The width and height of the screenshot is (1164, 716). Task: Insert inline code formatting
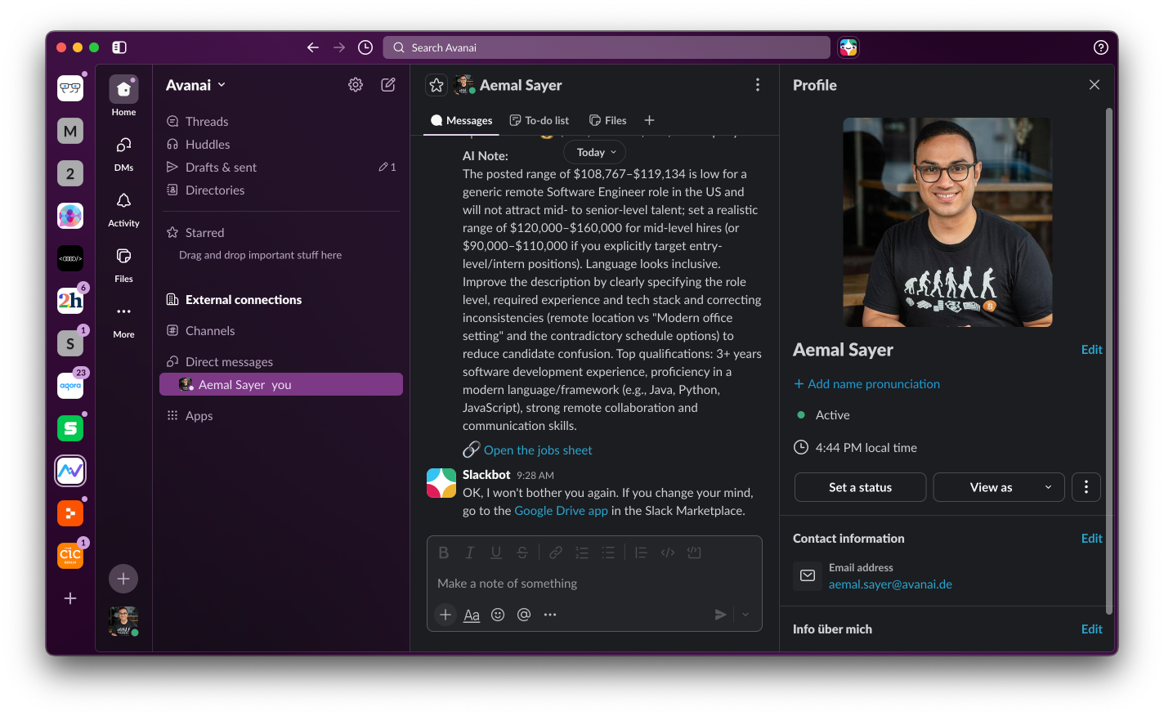point(668,553)
